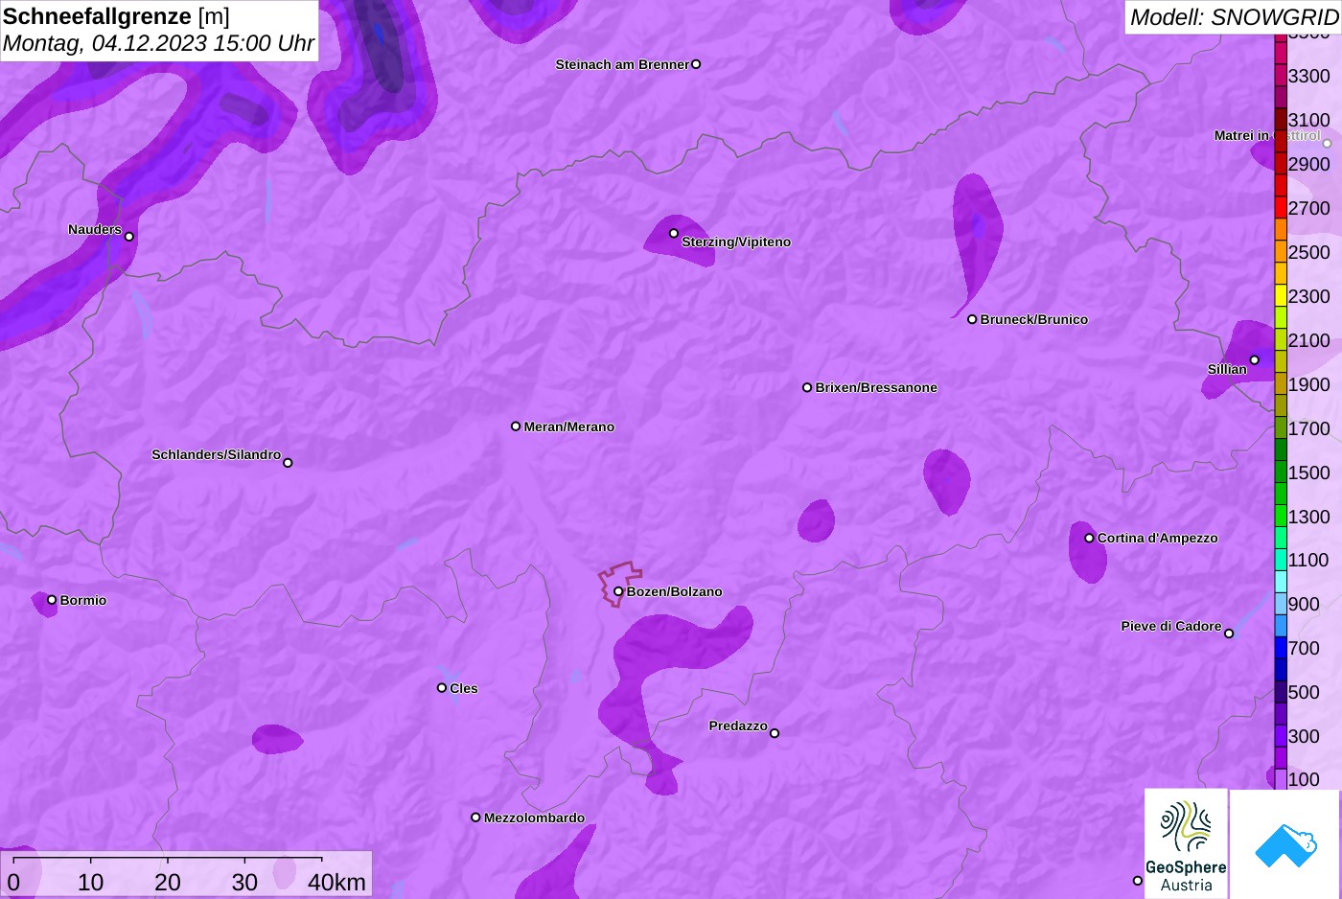Click the Meran/Merano marker dot
The height and width of the screenshot is (899, 1342).
coord(516,426)
